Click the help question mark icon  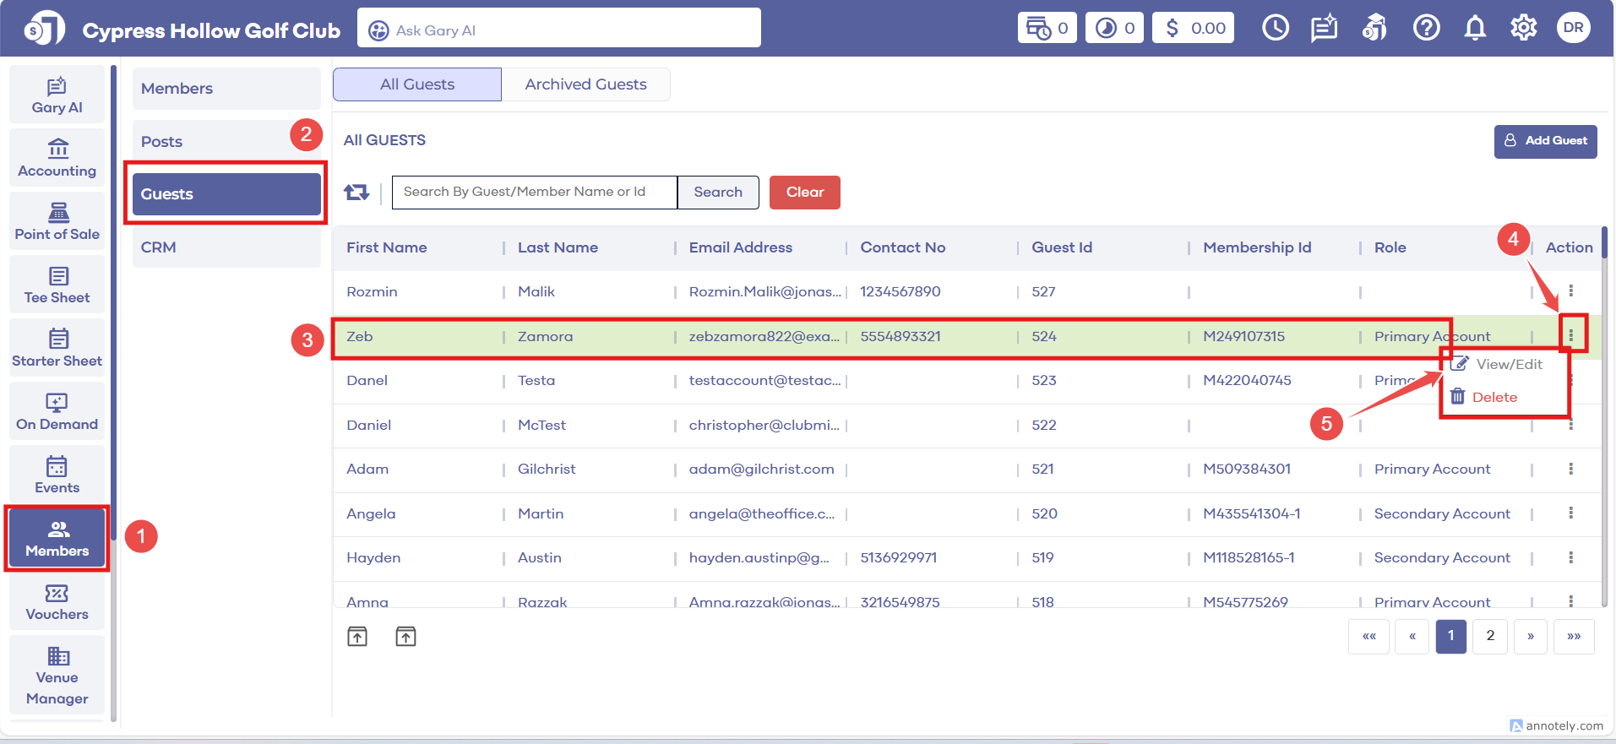point(1426,29)
